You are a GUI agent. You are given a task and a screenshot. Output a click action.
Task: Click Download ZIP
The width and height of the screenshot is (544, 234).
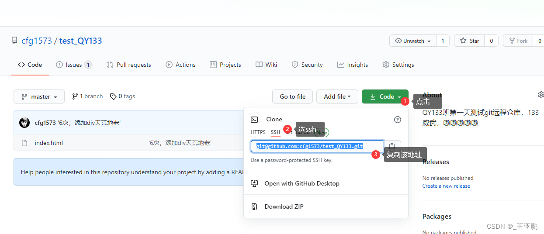[x=284, y=206]
